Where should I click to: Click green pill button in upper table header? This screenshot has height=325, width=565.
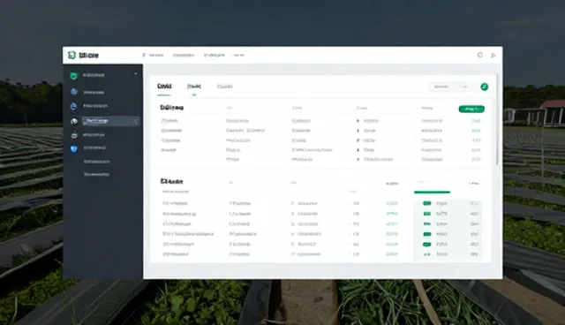pos(471,109)
